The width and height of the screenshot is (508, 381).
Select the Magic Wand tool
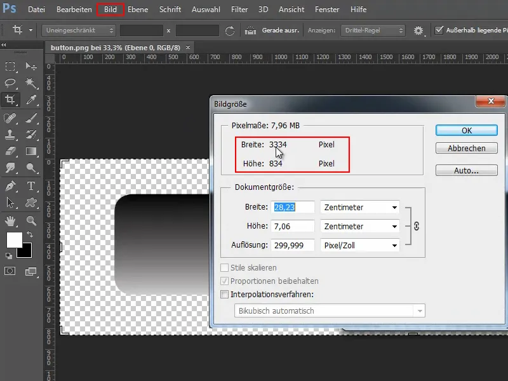(31, 83)
